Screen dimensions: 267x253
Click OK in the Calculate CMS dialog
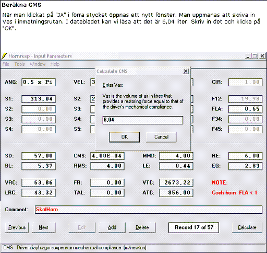(x=124, y=137)
